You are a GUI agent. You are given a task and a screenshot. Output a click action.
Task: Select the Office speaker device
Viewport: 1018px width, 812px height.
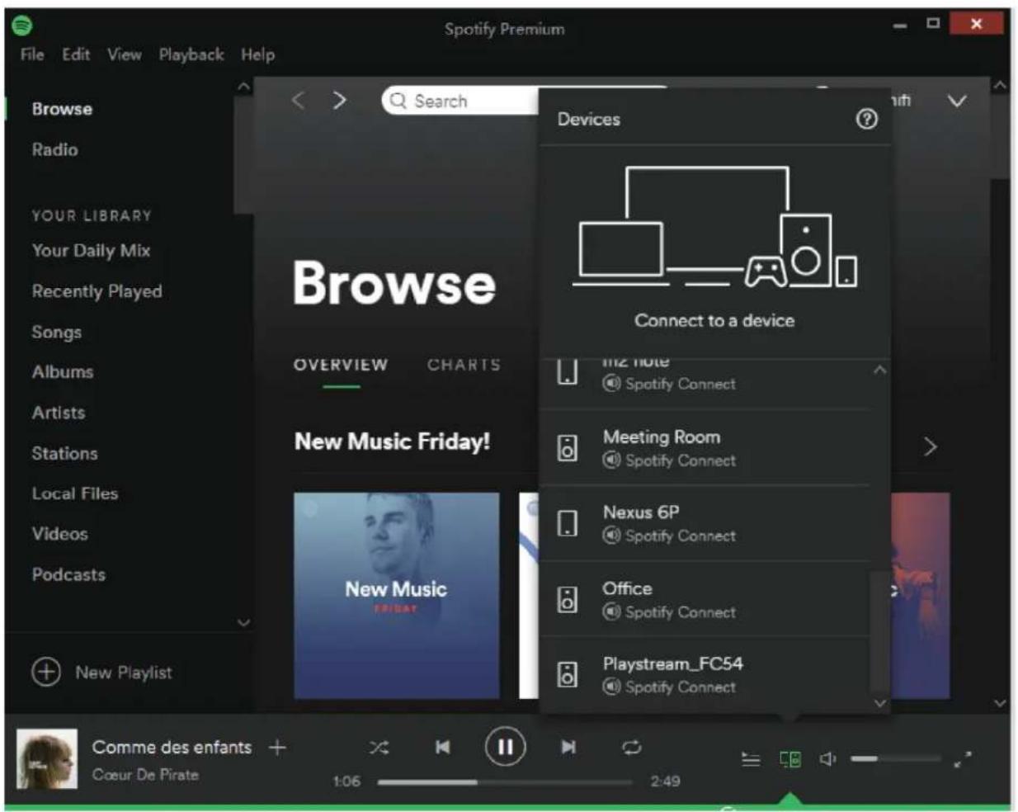point(705,599)
